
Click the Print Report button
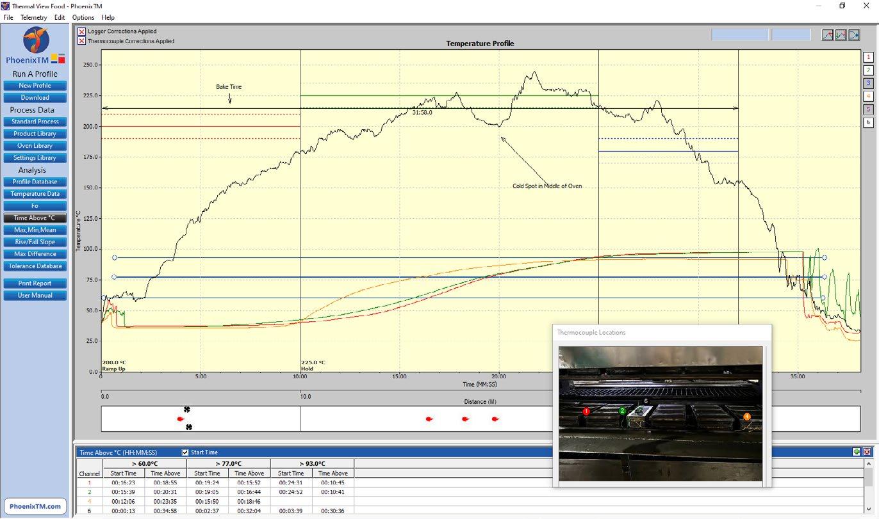[x=35, y=283]
